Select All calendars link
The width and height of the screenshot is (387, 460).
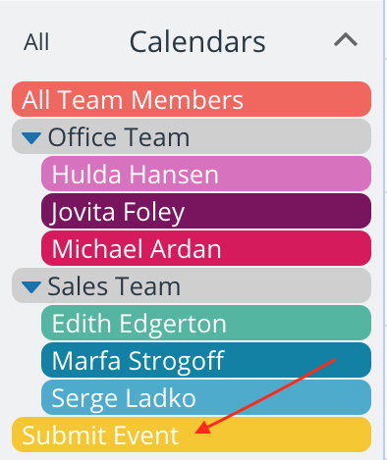coord(36,42)
